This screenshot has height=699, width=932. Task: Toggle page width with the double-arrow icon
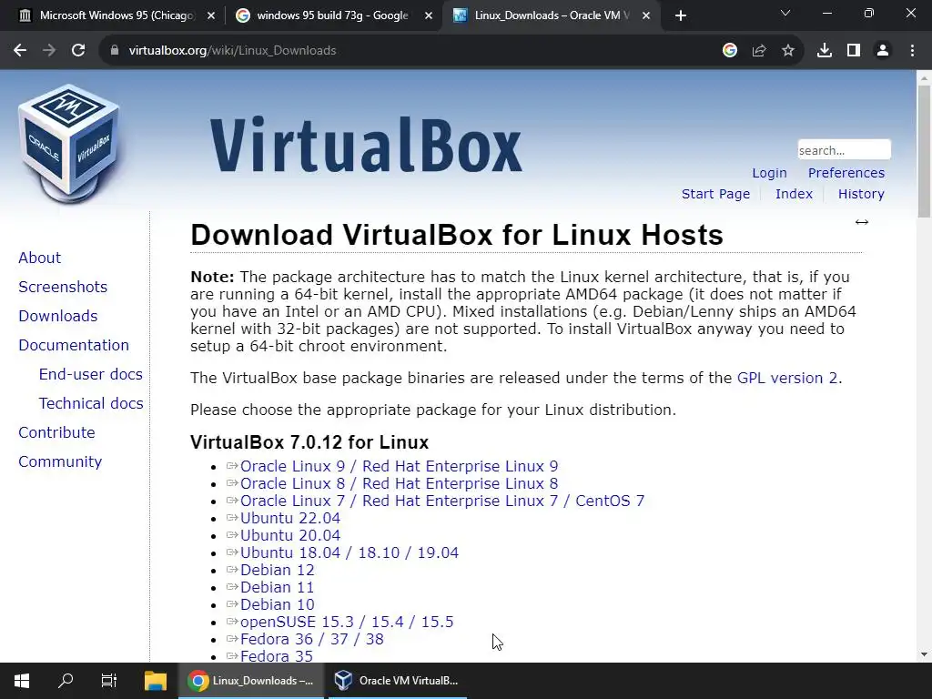click(862, 222)
